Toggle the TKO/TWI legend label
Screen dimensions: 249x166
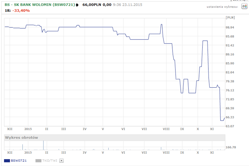[50, 161]
